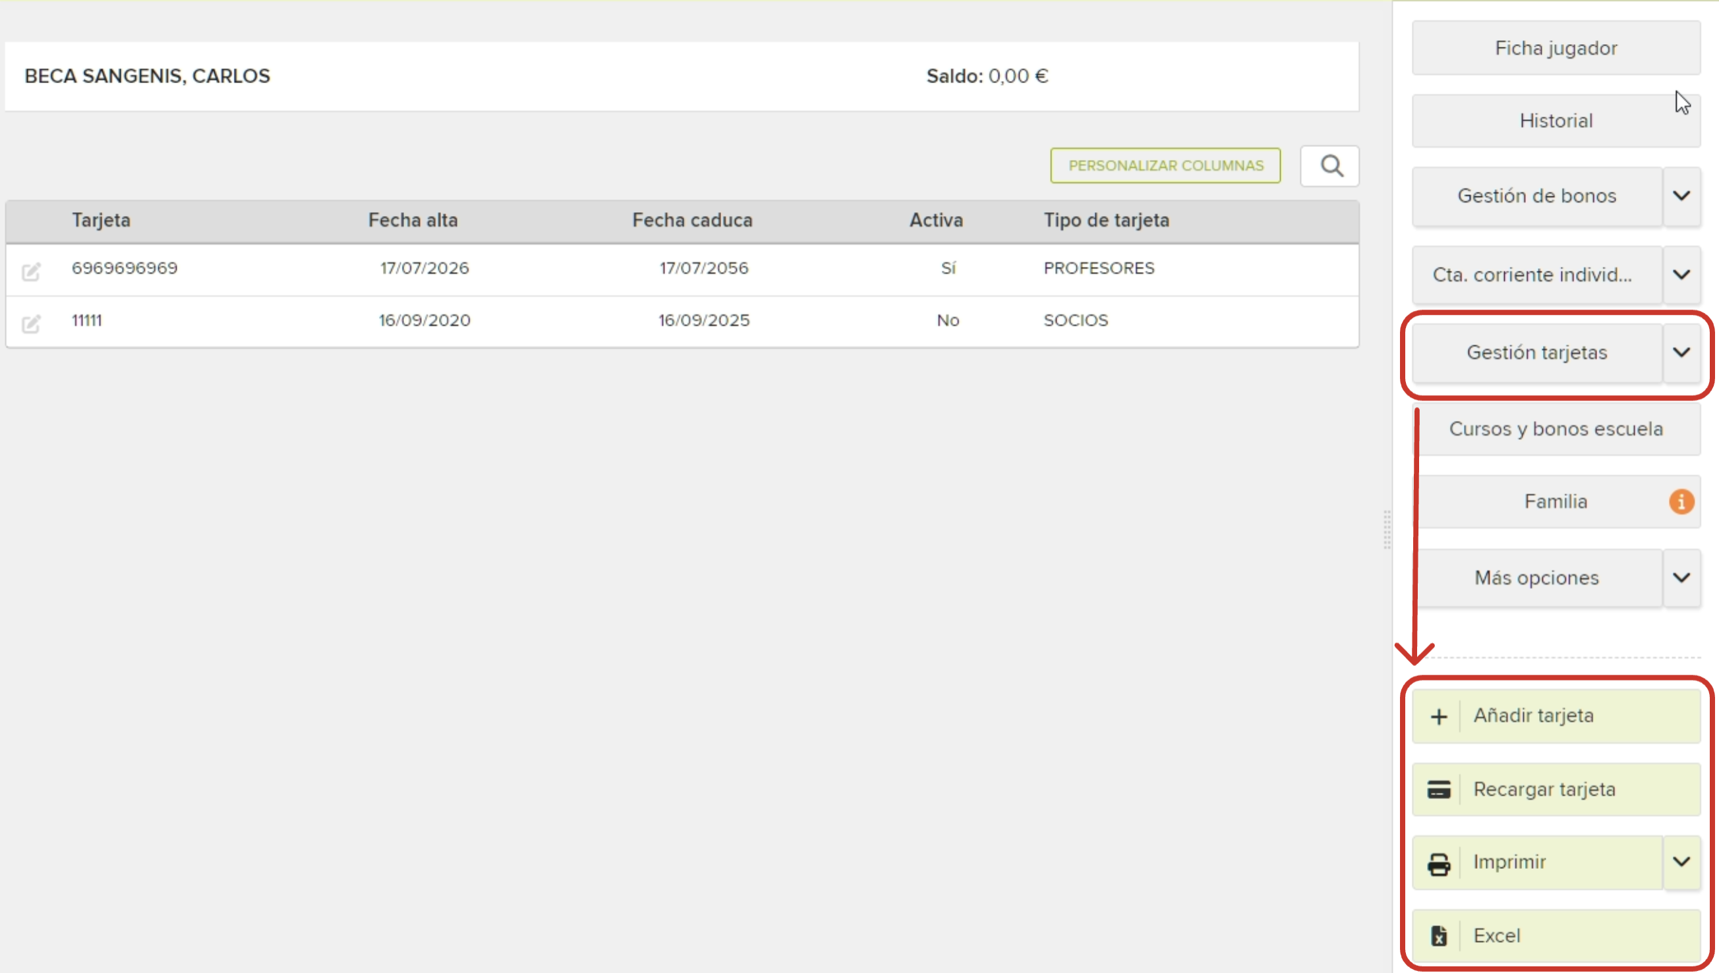Click the Excel file icon
The width and height of the screenshot is (1719, 973).
point(1440,936)
